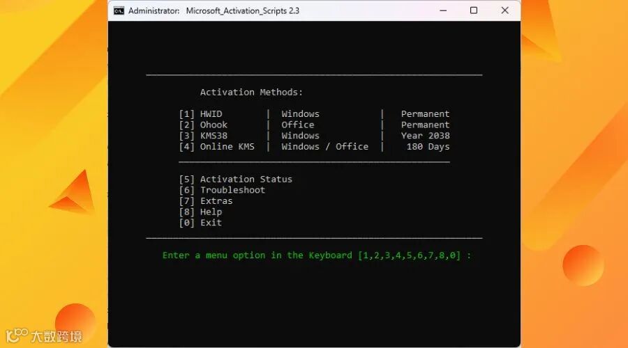
Task: Maximize the Microsoft_Activation_Scripts window
Action: coord(474,10)
